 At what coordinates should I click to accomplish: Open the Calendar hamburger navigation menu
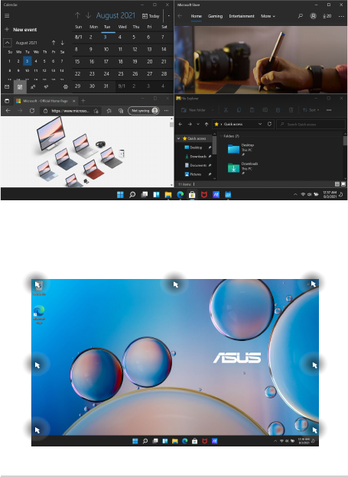click(x=7, y=16)
